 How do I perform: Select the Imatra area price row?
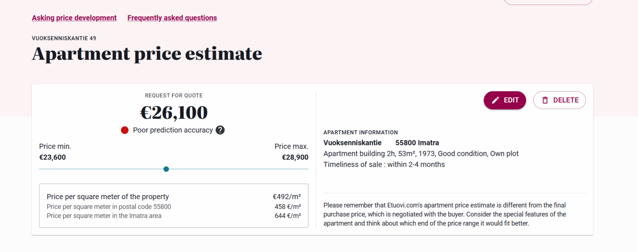tap(174, 216)
